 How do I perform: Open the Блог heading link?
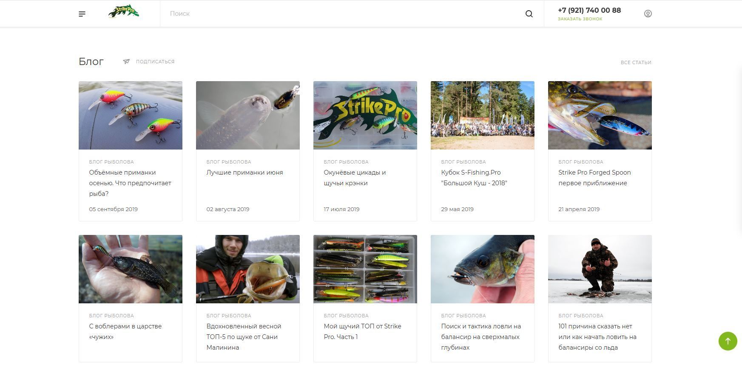coord(91,62)
